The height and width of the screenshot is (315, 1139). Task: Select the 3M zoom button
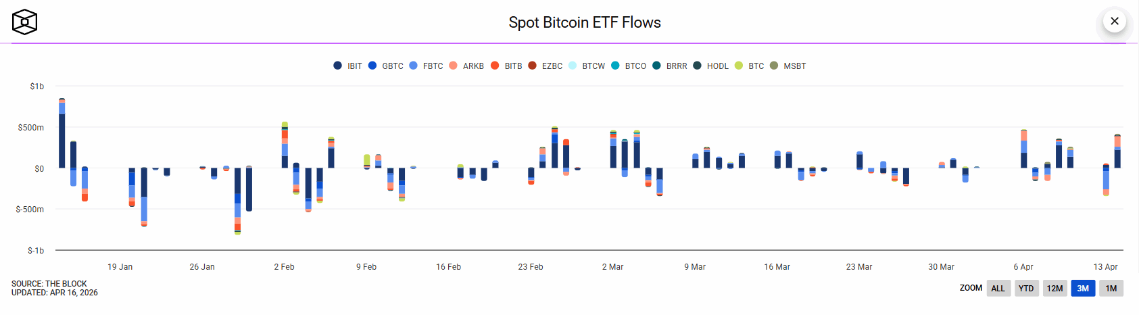coord(1083,288)
